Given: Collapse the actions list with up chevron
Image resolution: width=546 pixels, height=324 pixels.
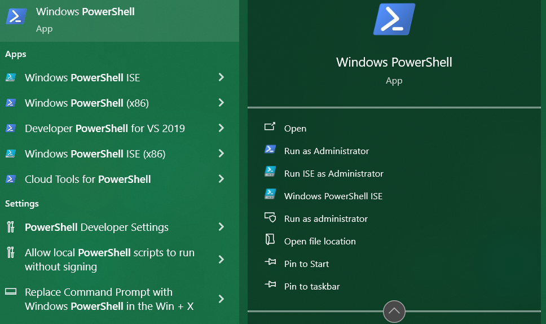Looking at the screenshot, I should pos(394,311).
